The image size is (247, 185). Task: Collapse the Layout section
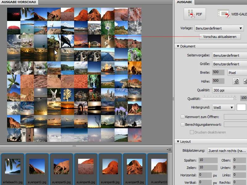pyautogui.click(x=178, y=142)
